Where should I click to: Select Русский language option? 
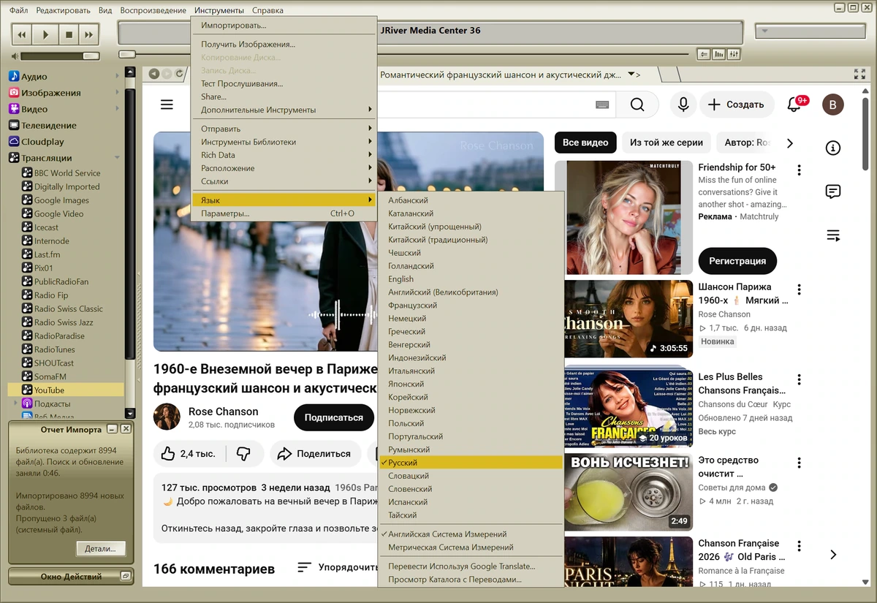471,463
